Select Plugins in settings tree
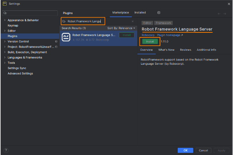The image size is (233, 155). pos(13,36)
